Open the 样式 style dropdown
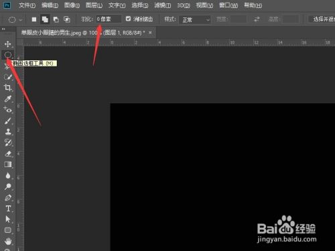Image resolution: width=335 pixels, height=251 pixels. coord(196,19)
